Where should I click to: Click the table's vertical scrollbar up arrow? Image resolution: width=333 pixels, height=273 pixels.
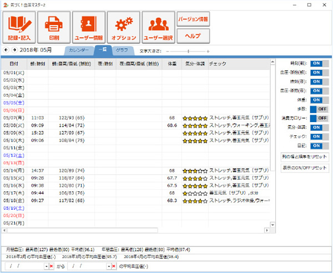[x=273, y=62]
